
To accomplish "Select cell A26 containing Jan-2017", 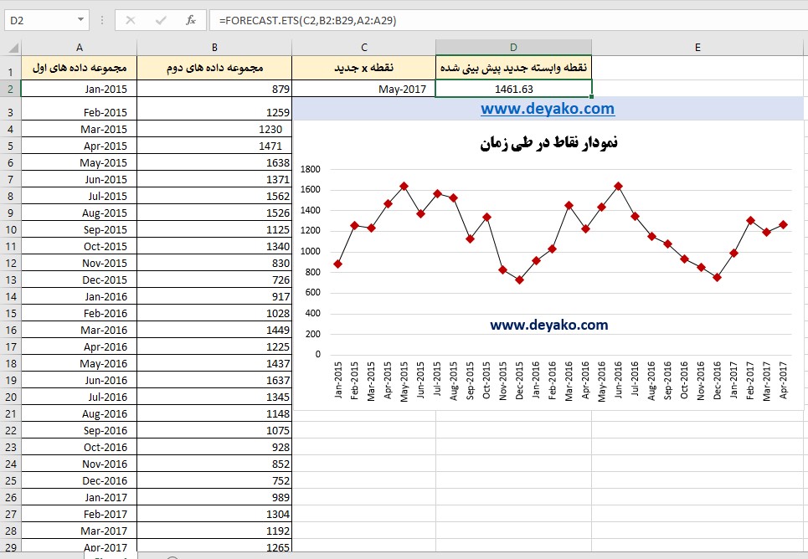I will [80, 498].
